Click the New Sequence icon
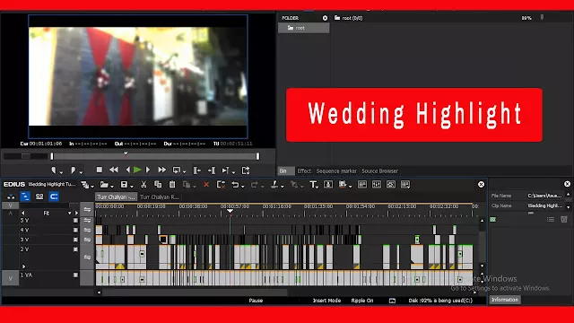This screenshot has width=574, height=323. coord(85,185)
